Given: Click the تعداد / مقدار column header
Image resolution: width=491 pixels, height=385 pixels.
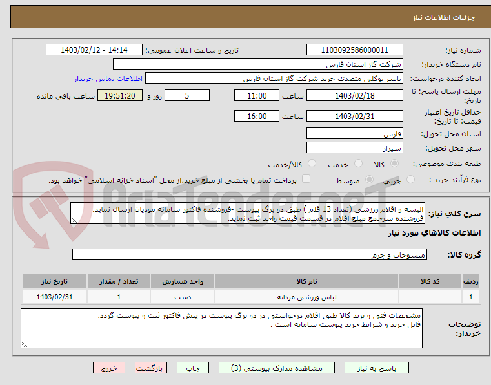Looking at the screenshot, I should (119, 281).
